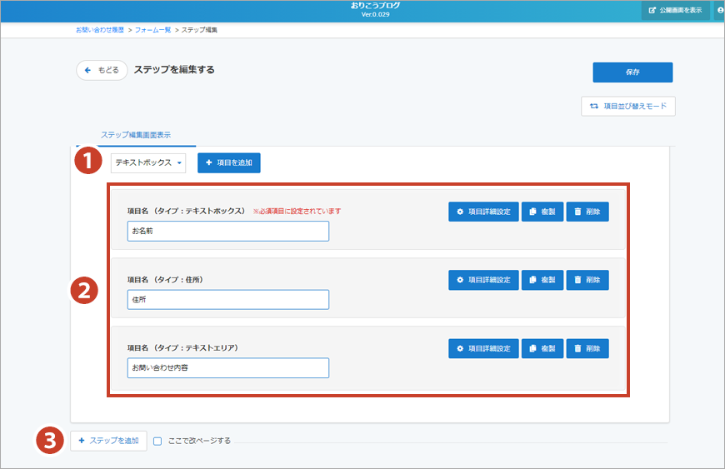Focus the 住所 item name field

(x=228, y=300)
